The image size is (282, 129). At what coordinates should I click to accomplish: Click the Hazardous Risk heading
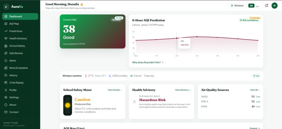point(152,100)
